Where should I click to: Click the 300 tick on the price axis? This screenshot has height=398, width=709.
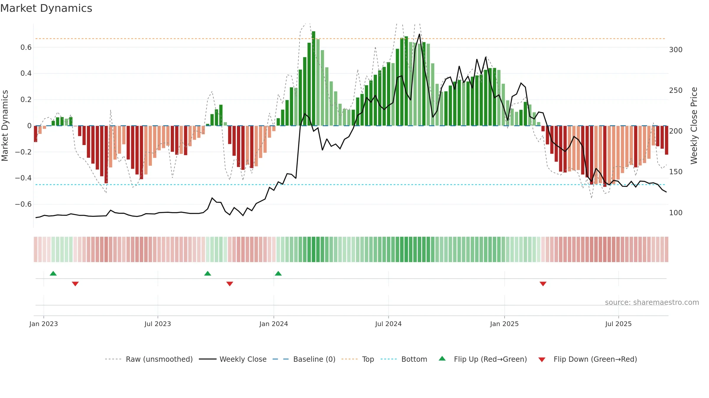676,50
